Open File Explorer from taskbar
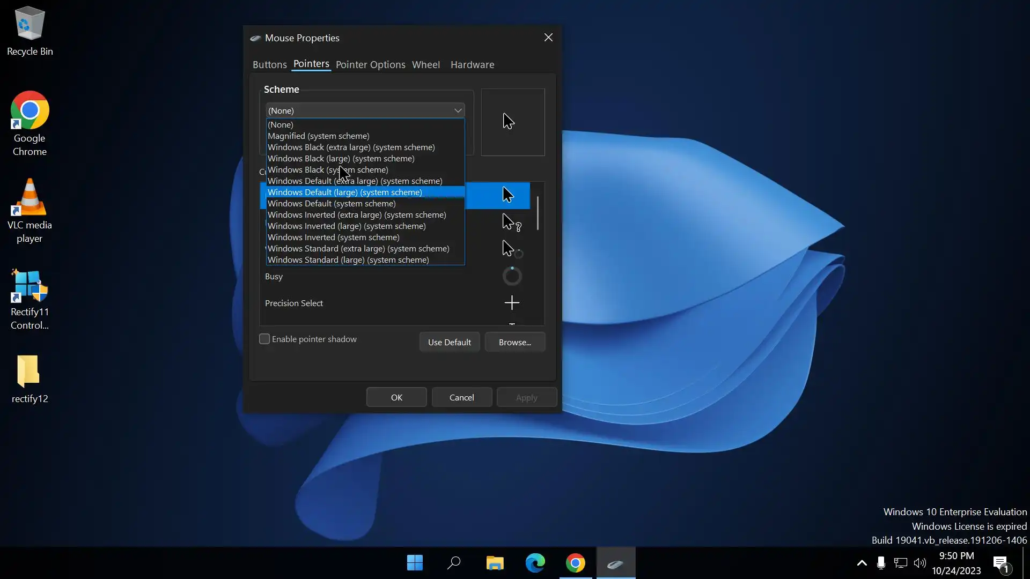Screen dimensions: 1030x579 click(495, 563)
